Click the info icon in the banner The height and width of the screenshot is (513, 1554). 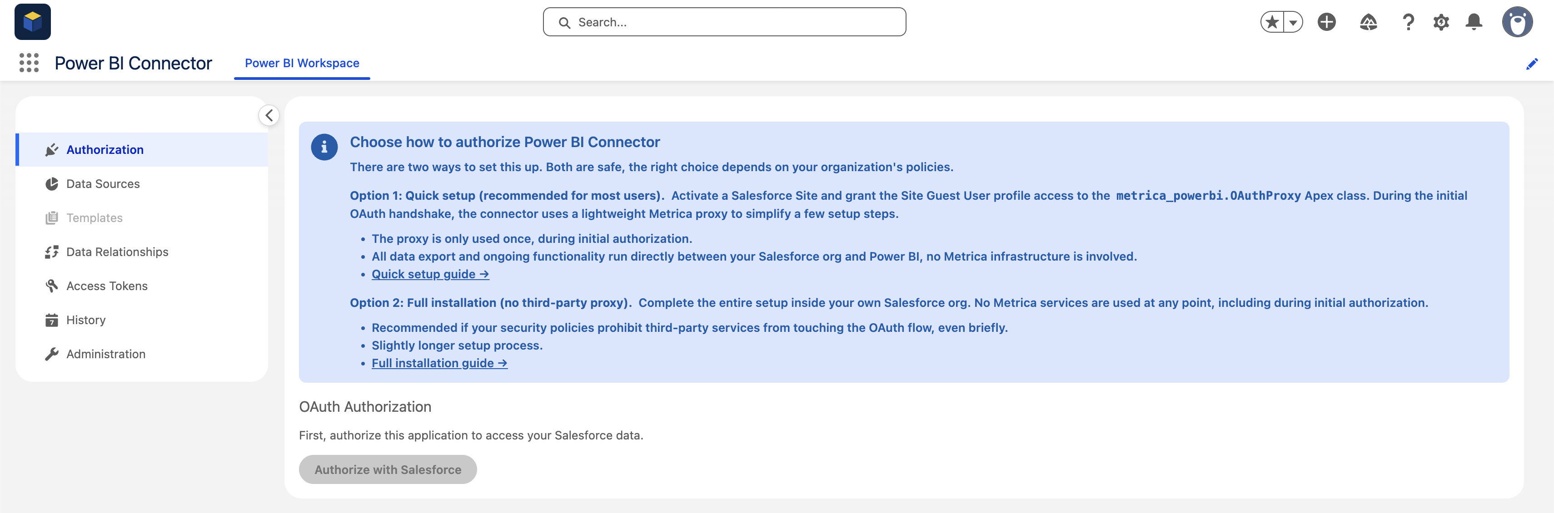click(324, 147)
